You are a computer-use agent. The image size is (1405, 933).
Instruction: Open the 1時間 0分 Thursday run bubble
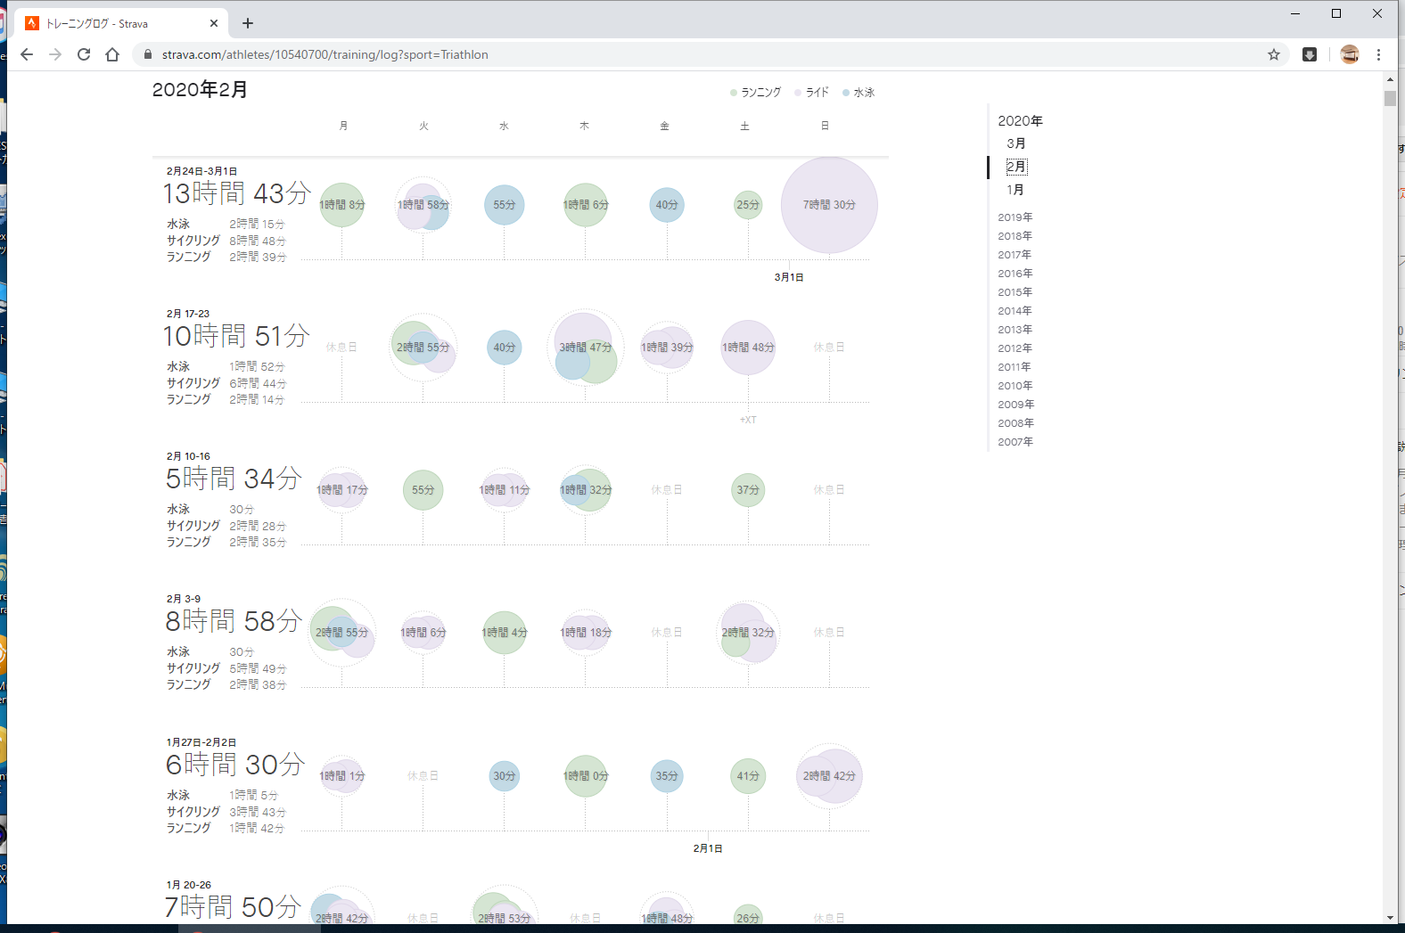586,776
